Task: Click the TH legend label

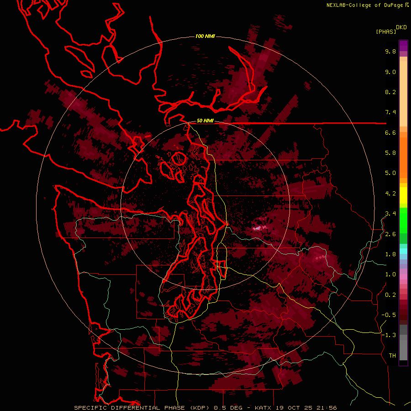Action: [x=392, y=356]
